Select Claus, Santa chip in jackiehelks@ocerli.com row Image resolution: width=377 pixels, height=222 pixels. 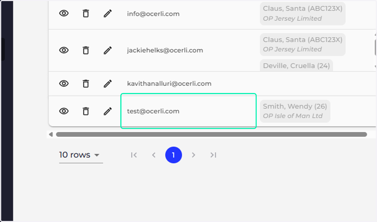(303, 44)
